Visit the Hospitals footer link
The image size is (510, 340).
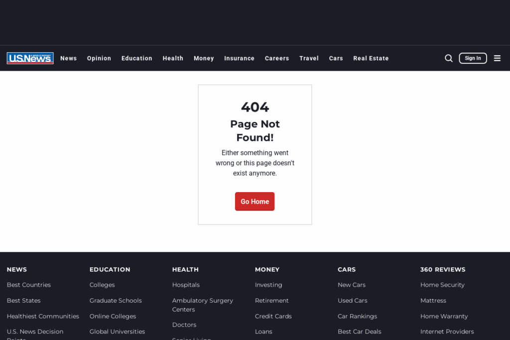(186, 285)
